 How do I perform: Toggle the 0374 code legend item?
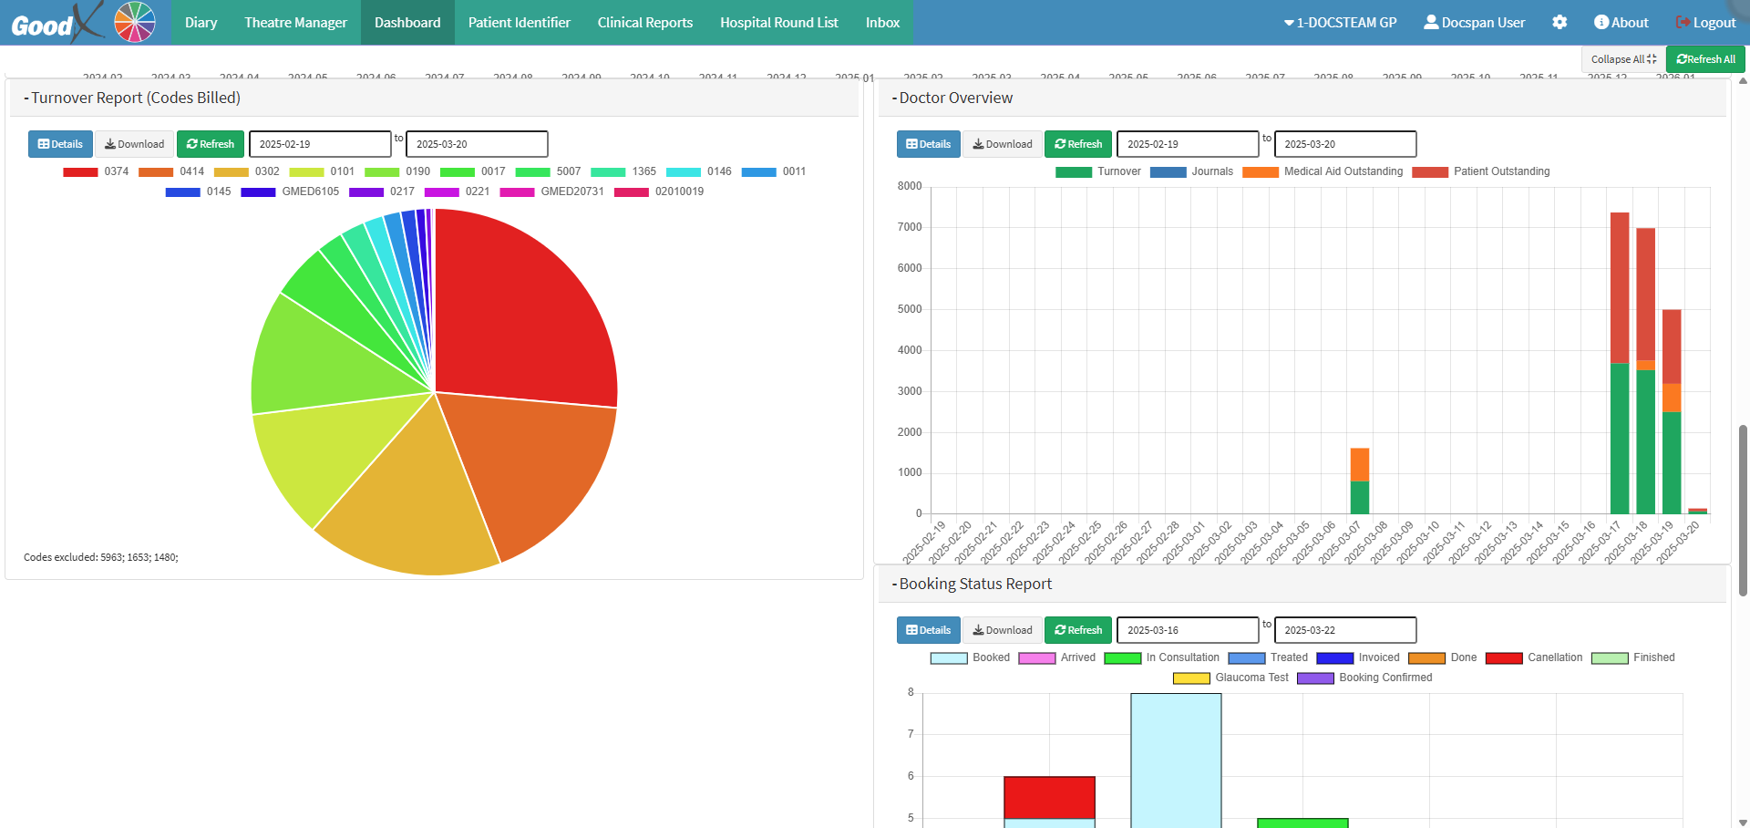(96, 171)
